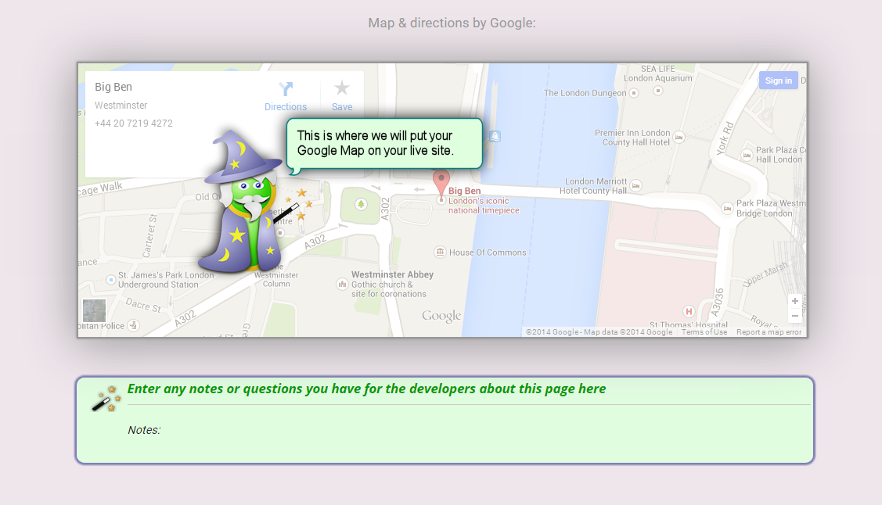This screenshot has width=882, height=505.
Task: Click the zoom in plus button
Action: tap(795, 301)
